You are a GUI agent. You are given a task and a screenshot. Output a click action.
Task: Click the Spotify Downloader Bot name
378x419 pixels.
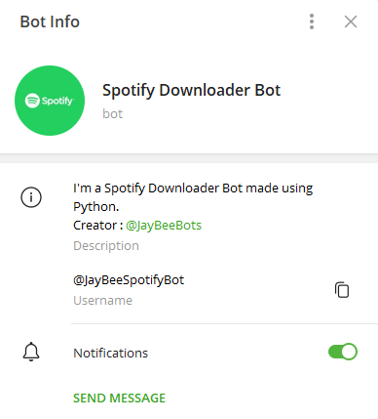[191, 90]
